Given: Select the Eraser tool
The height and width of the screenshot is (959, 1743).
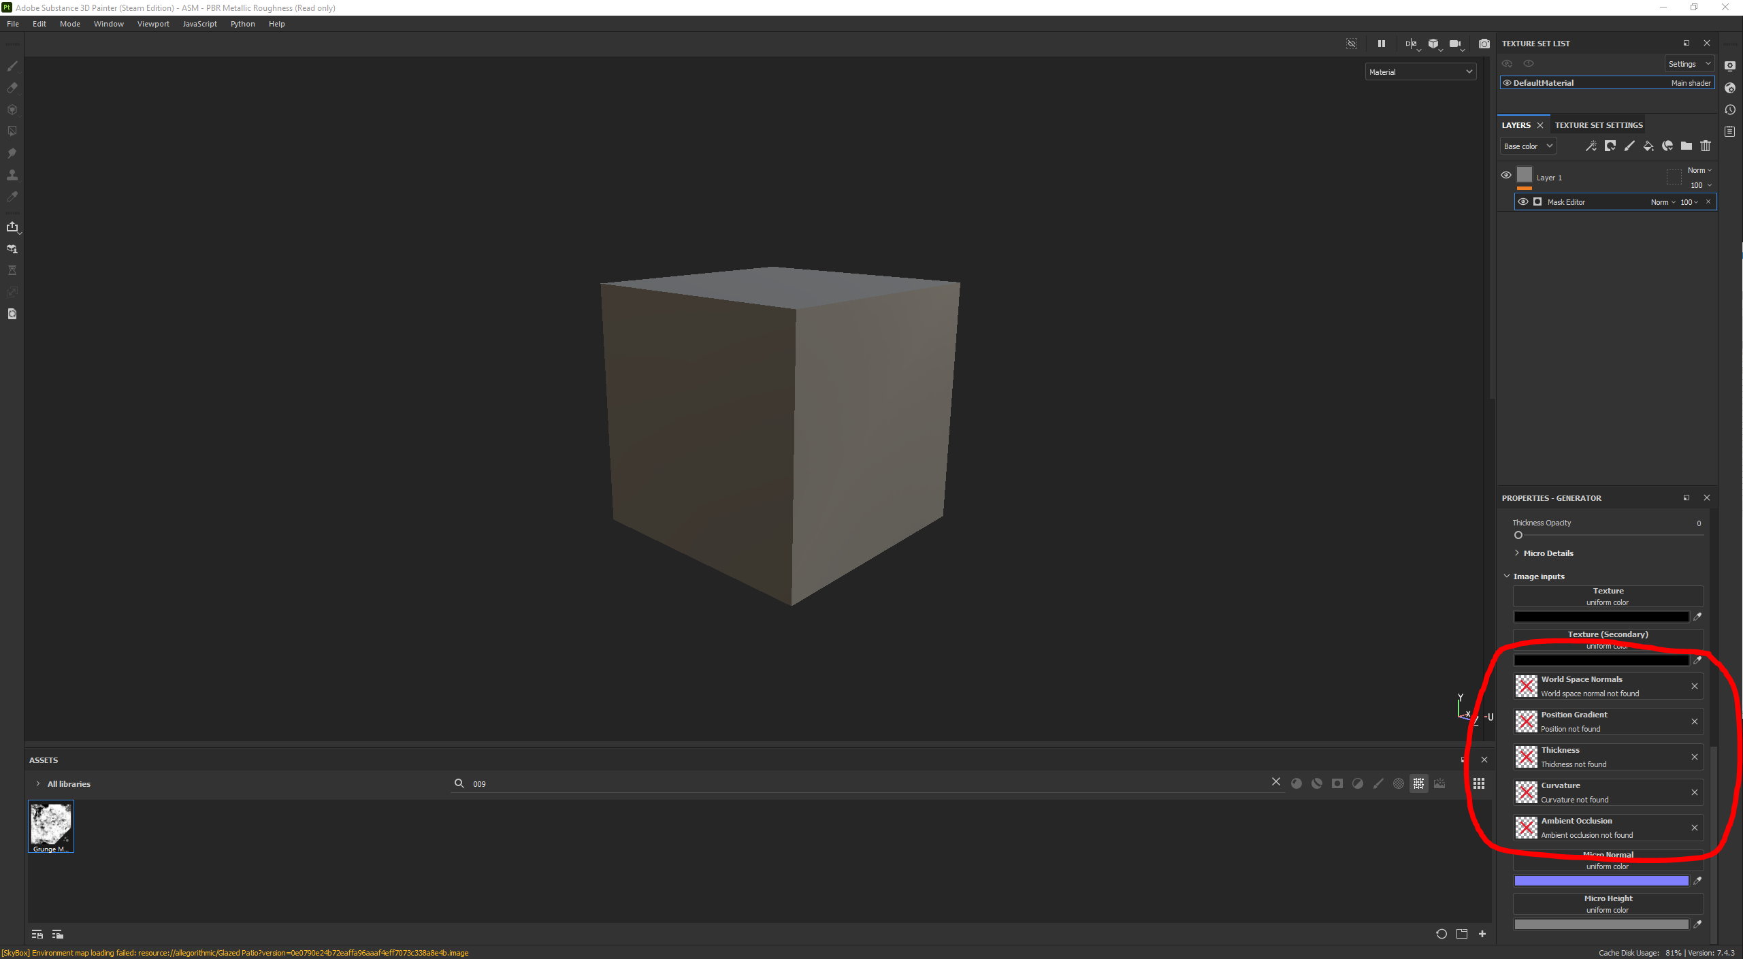Looking at the screenshot, I should click(x=12, y=88).
